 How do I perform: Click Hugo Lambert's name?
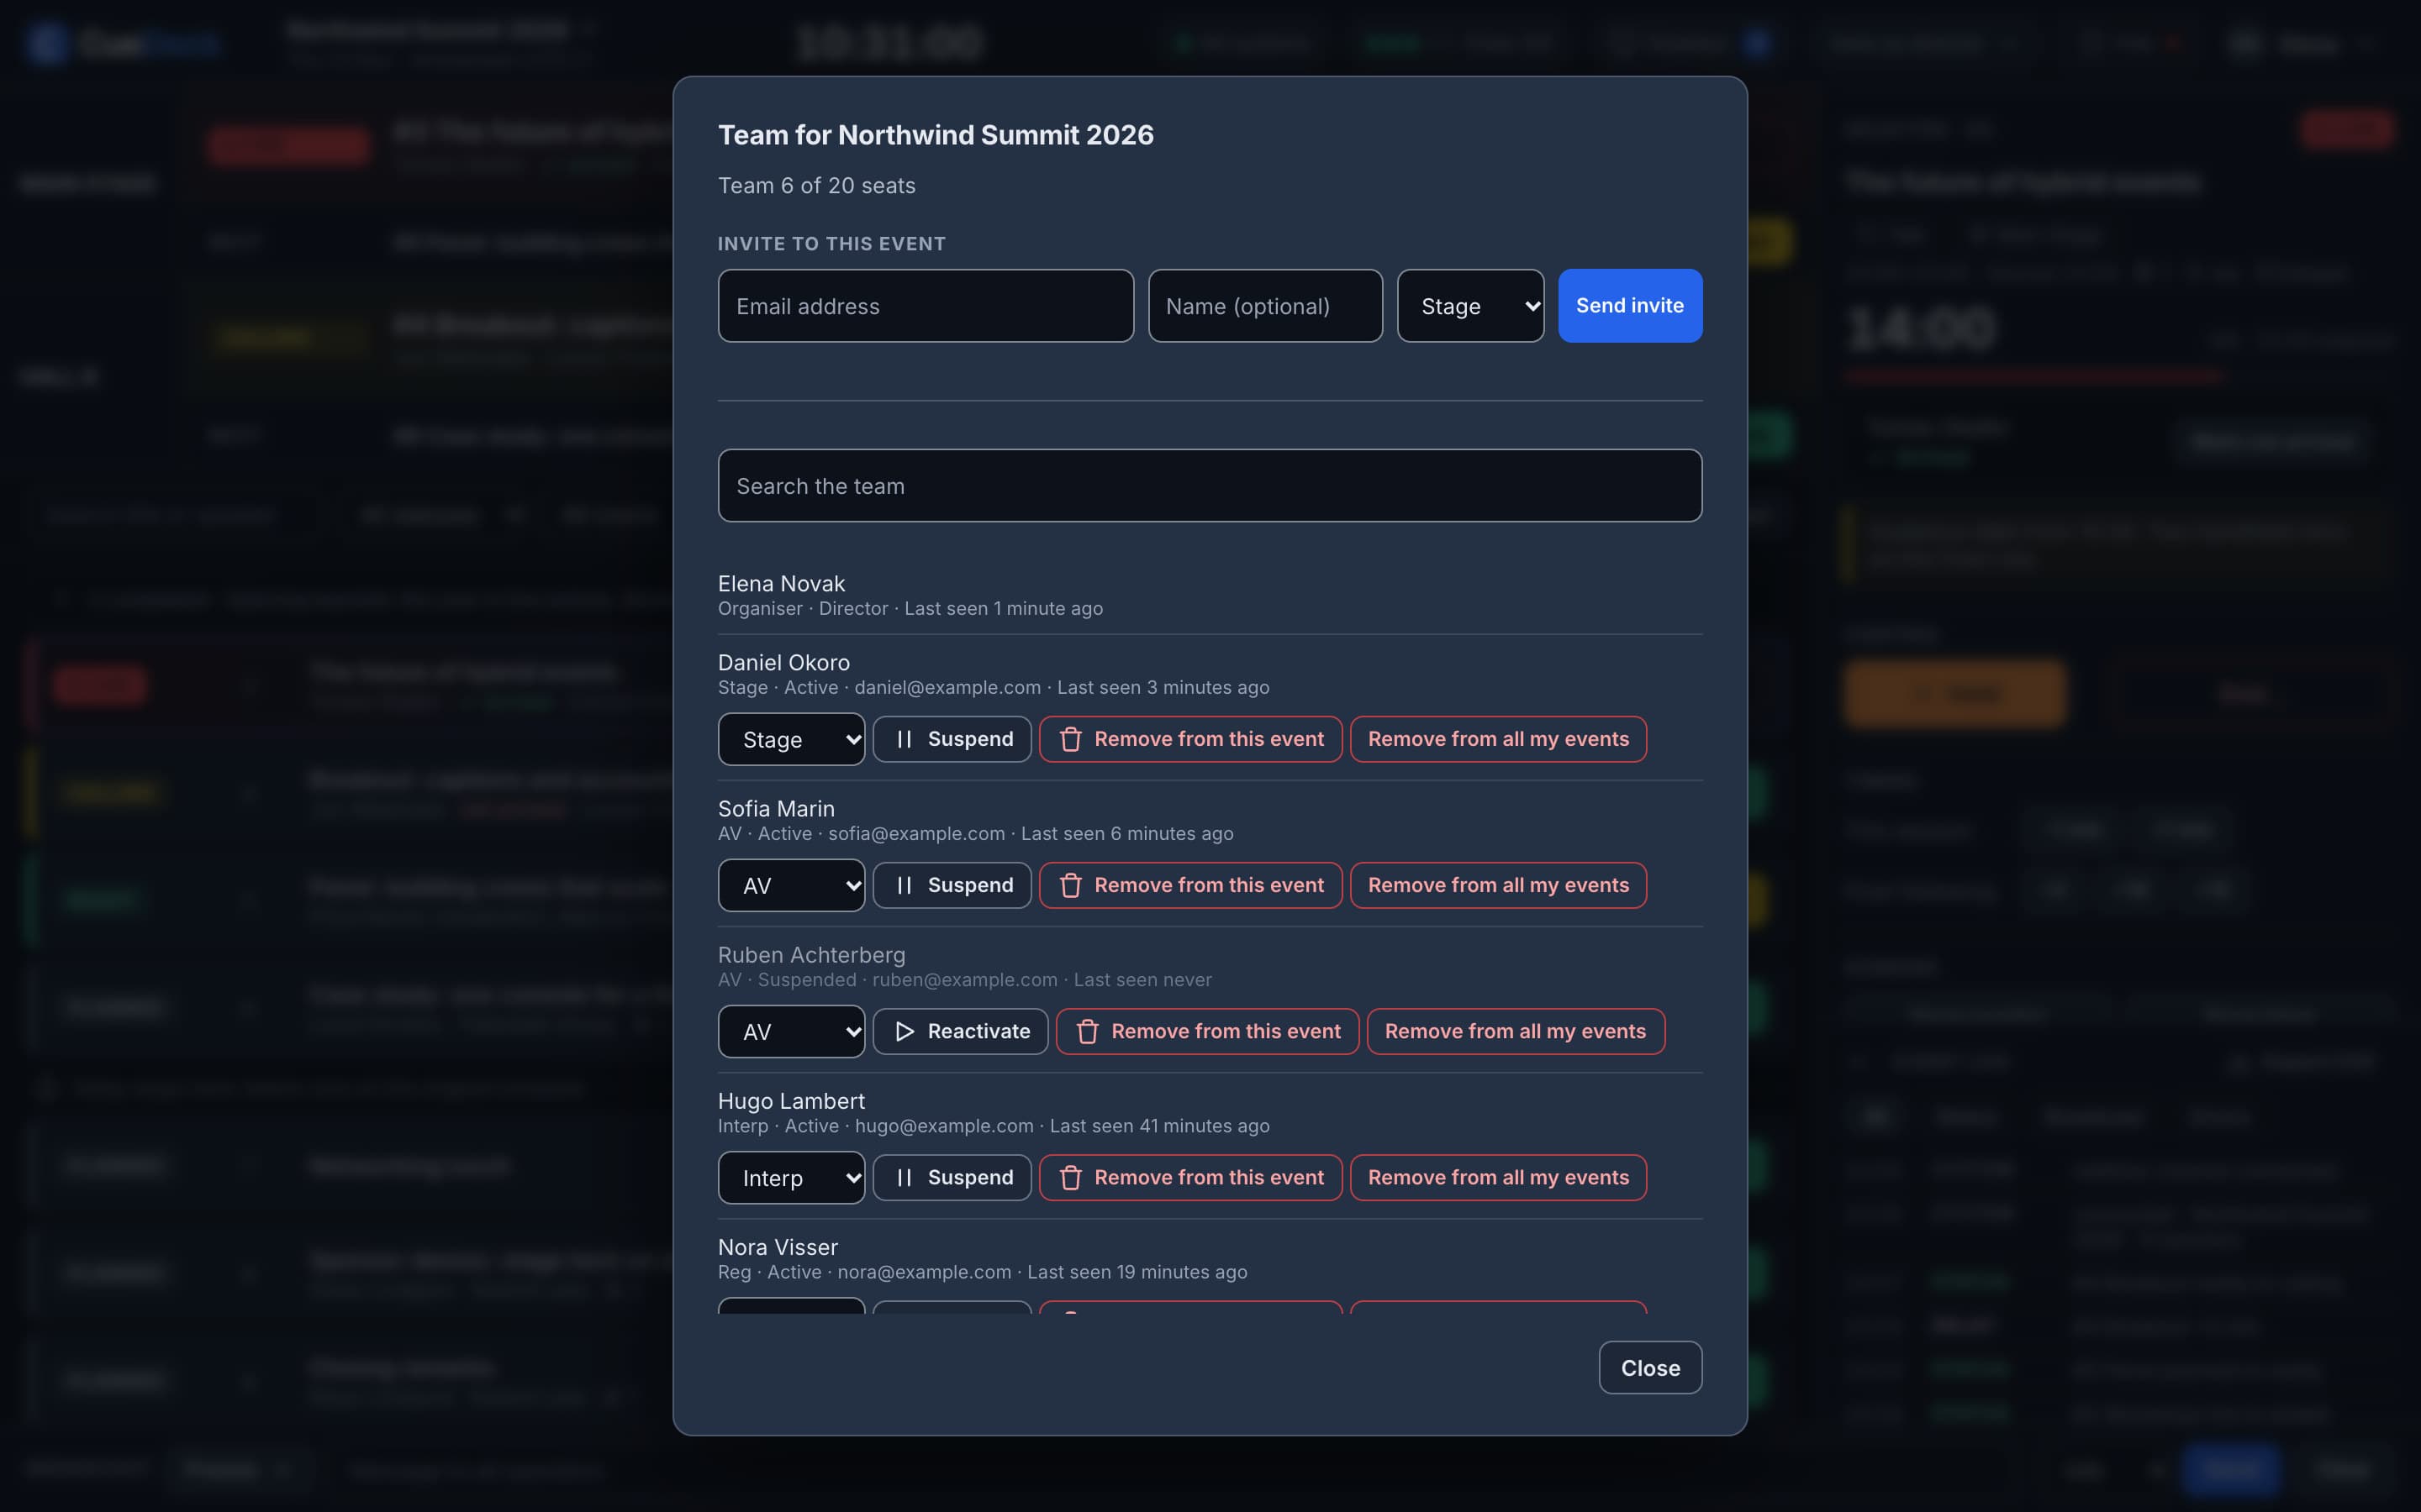tap(791, 1101)
